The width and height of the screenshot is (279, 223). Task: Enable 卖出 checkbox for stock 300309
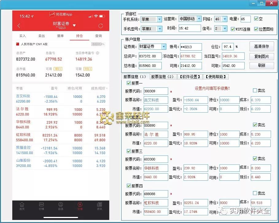click(x=255, y=90)
